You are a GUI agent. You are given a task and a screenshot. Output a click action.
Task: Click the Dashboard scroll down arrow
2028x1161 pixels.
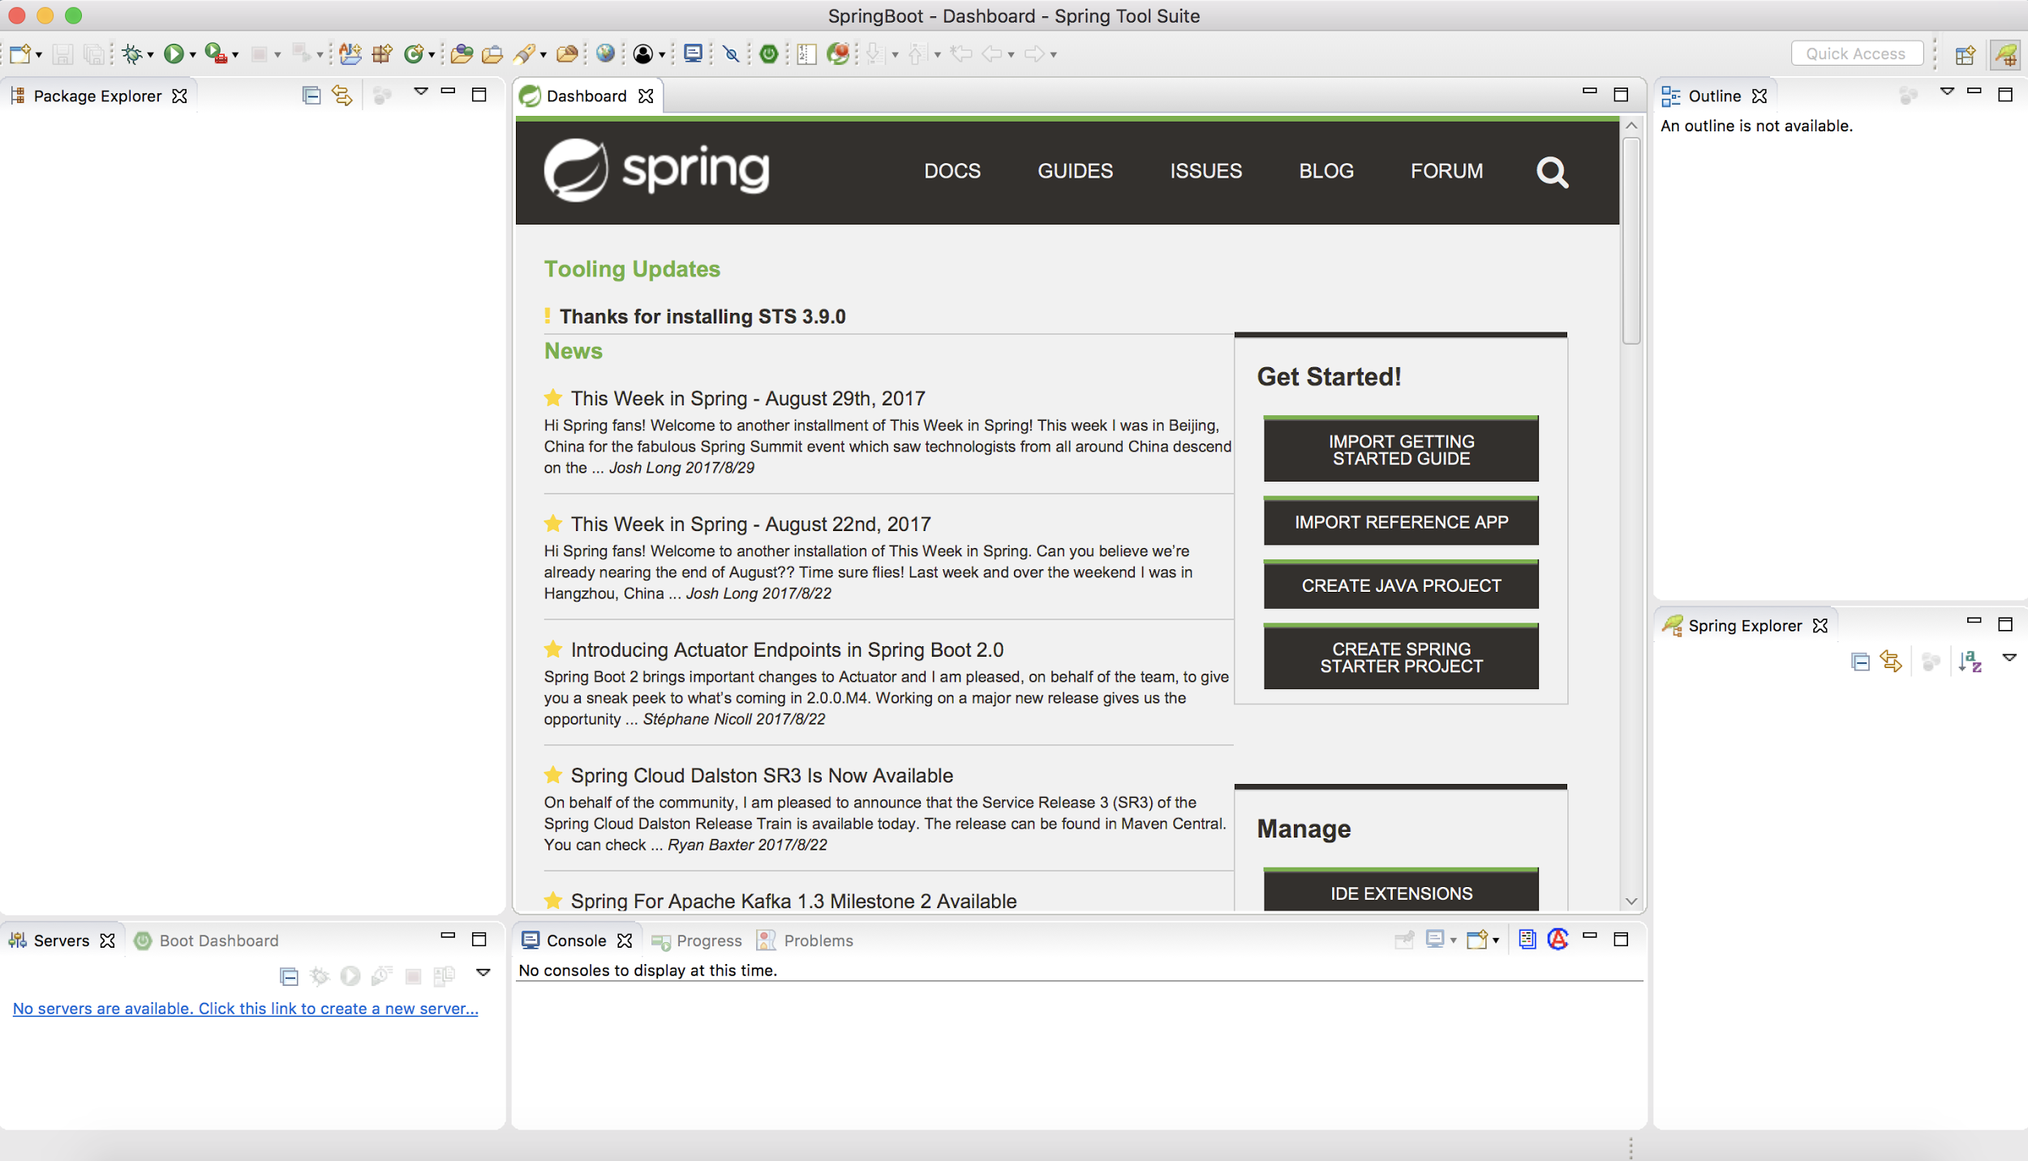(1631, 901)
